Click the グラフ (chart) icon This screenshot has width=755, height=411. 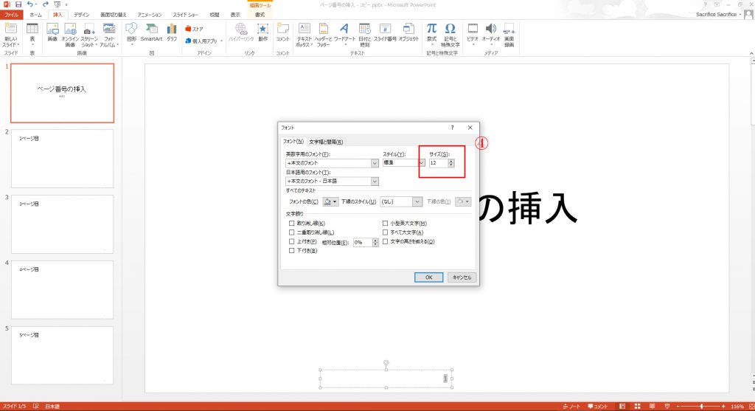pyautogui.click(x=172, y=30)
